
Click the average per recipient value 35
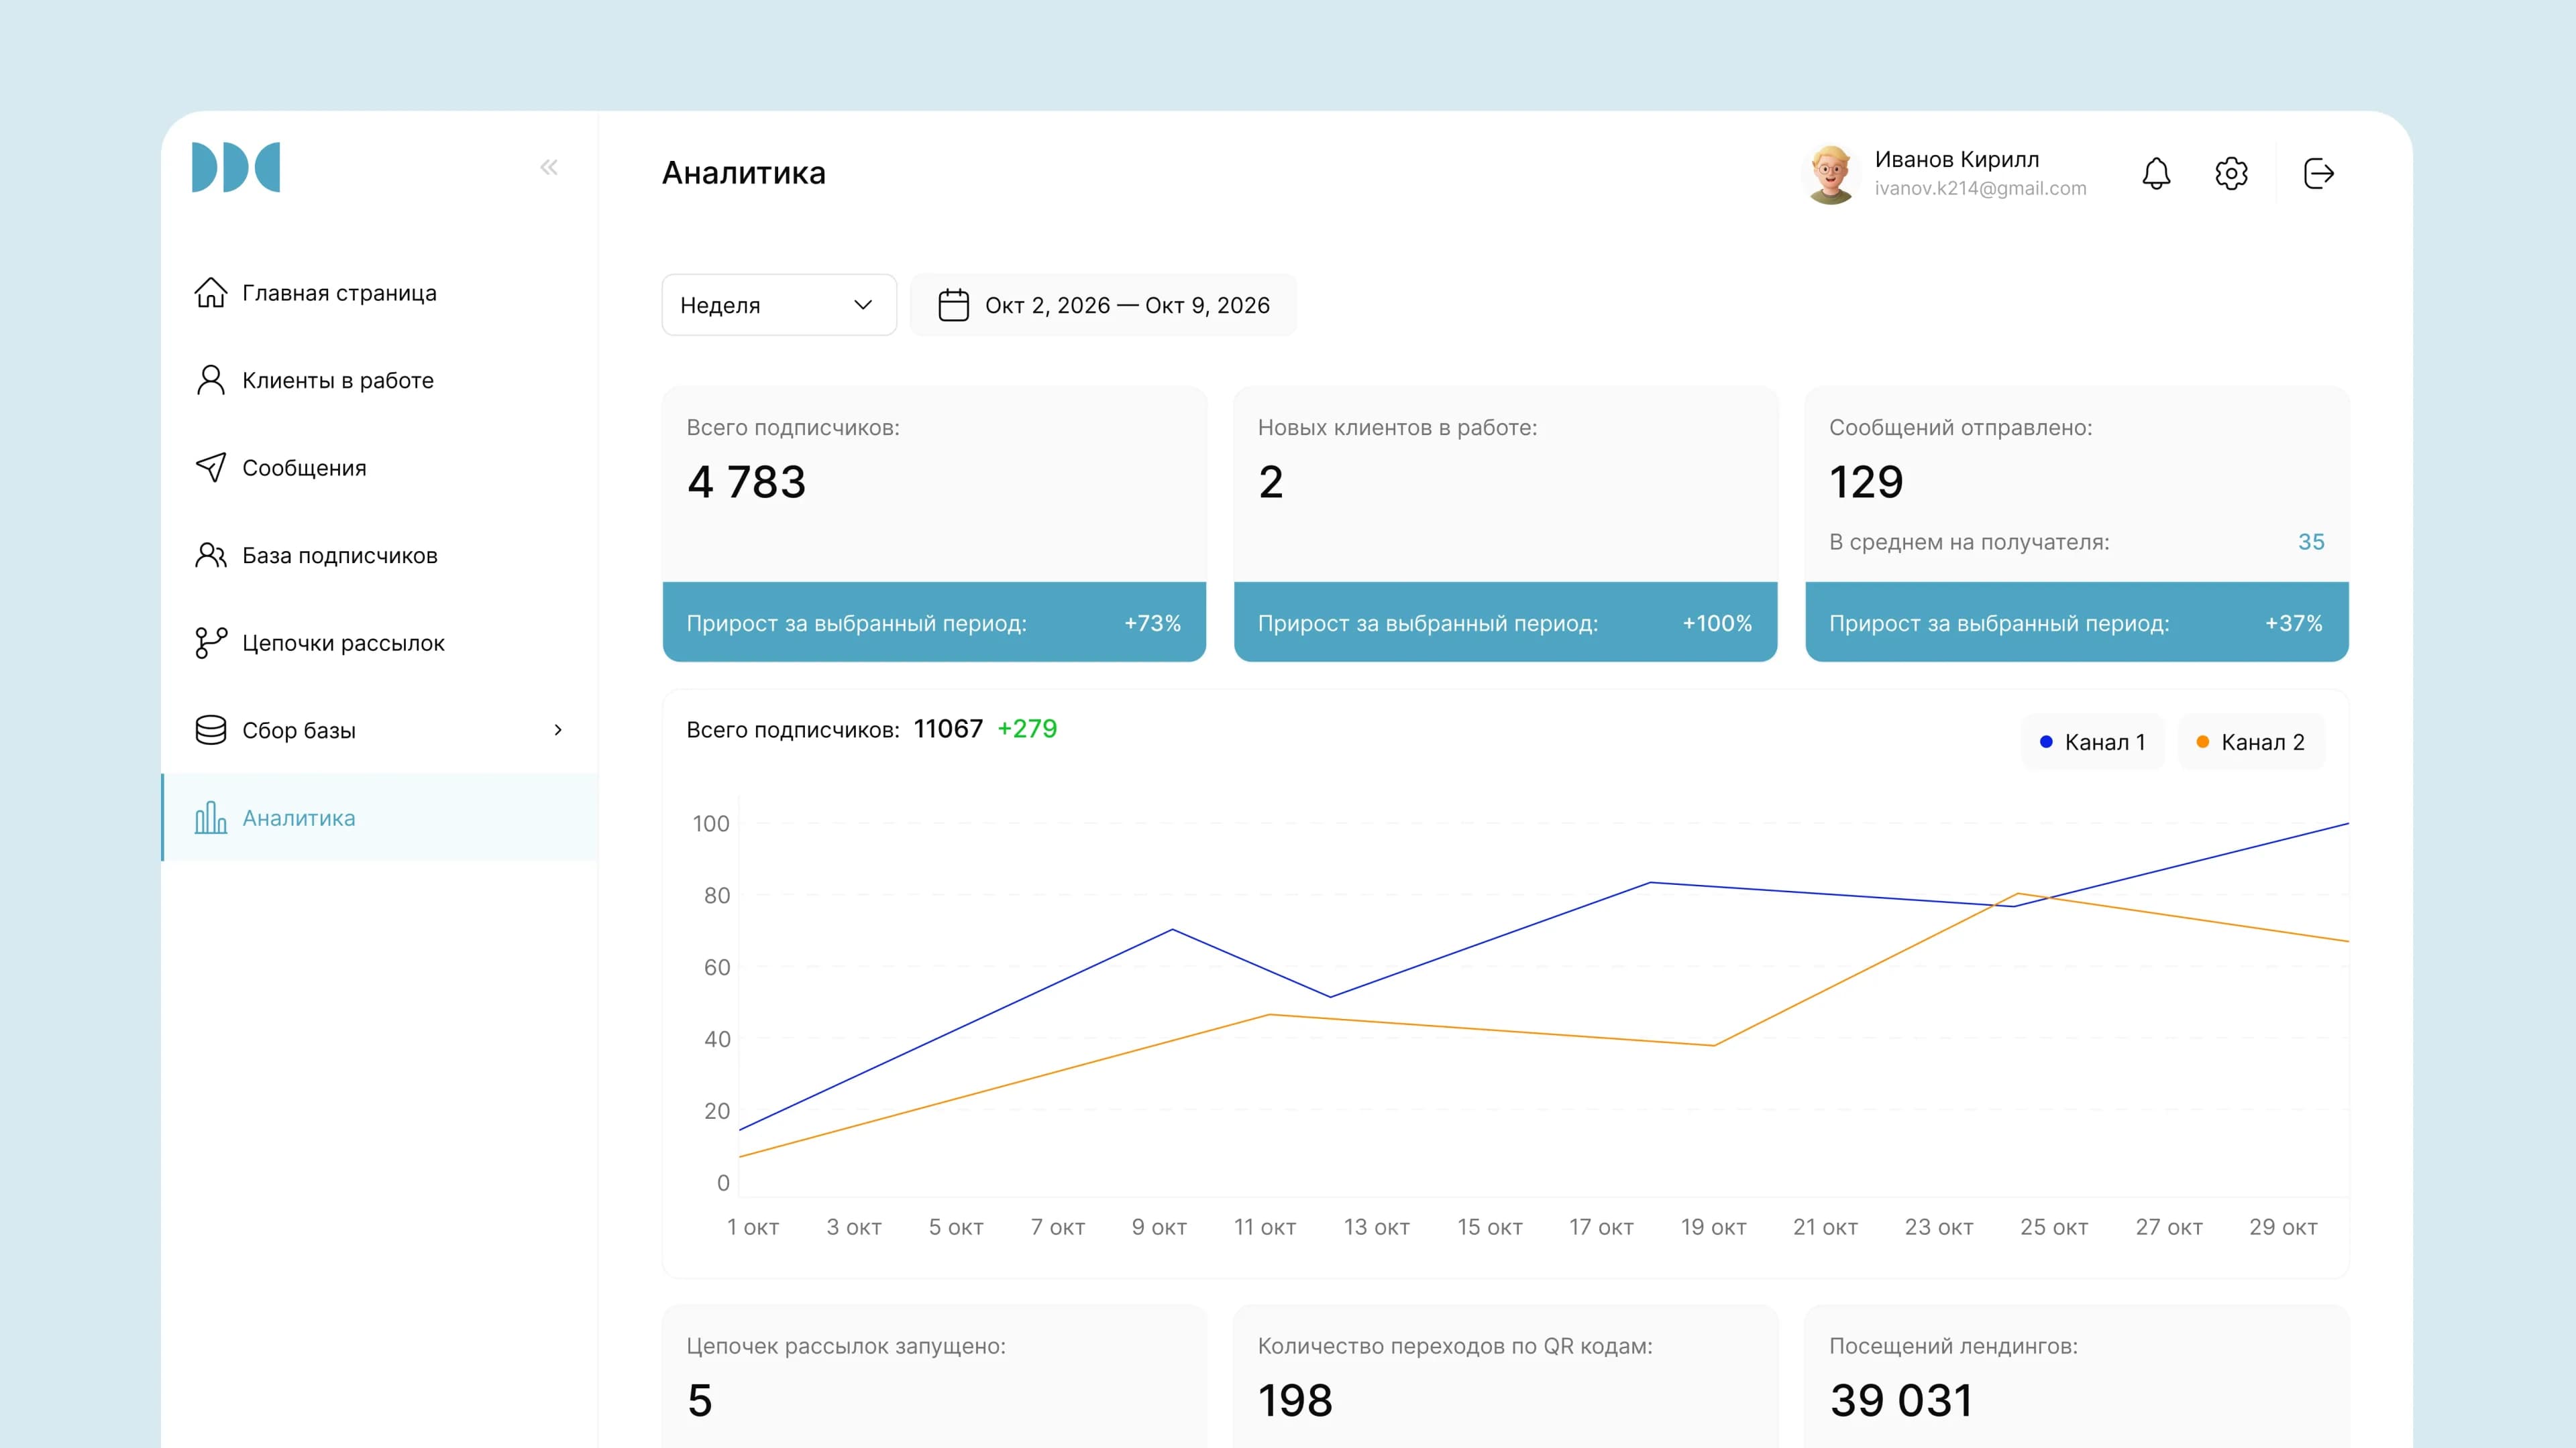click(2310, 542)
